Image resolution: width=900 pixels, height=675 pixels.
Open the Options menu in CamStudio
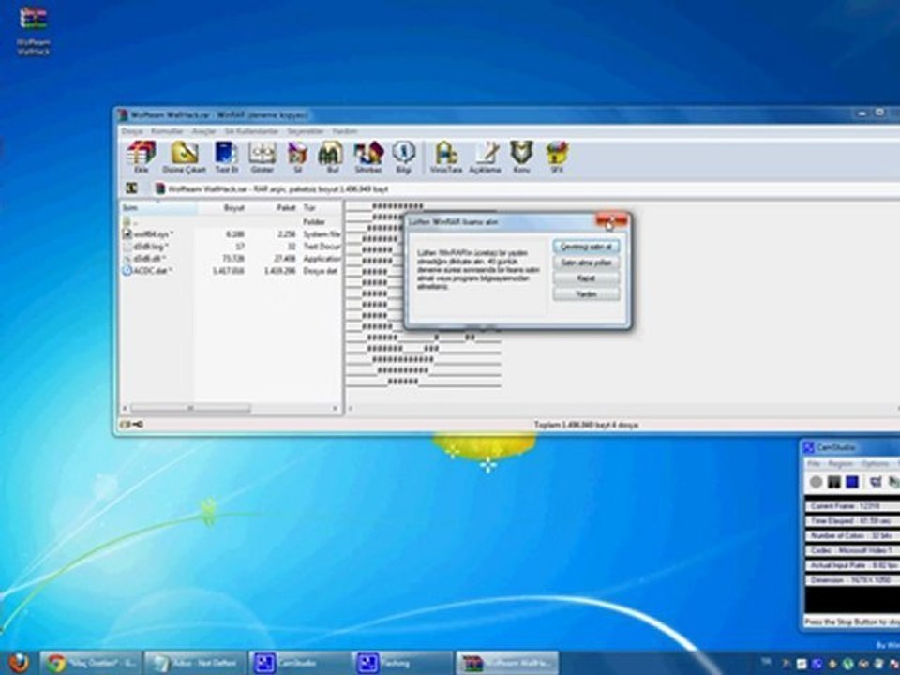coord(875,464)
